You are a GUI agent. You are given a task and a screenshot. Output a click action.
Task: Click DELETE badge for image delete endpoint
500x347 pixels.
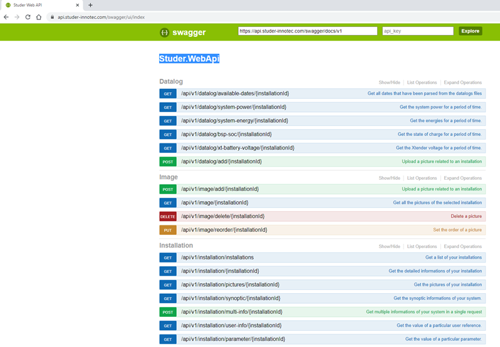[x=168, y=216]
